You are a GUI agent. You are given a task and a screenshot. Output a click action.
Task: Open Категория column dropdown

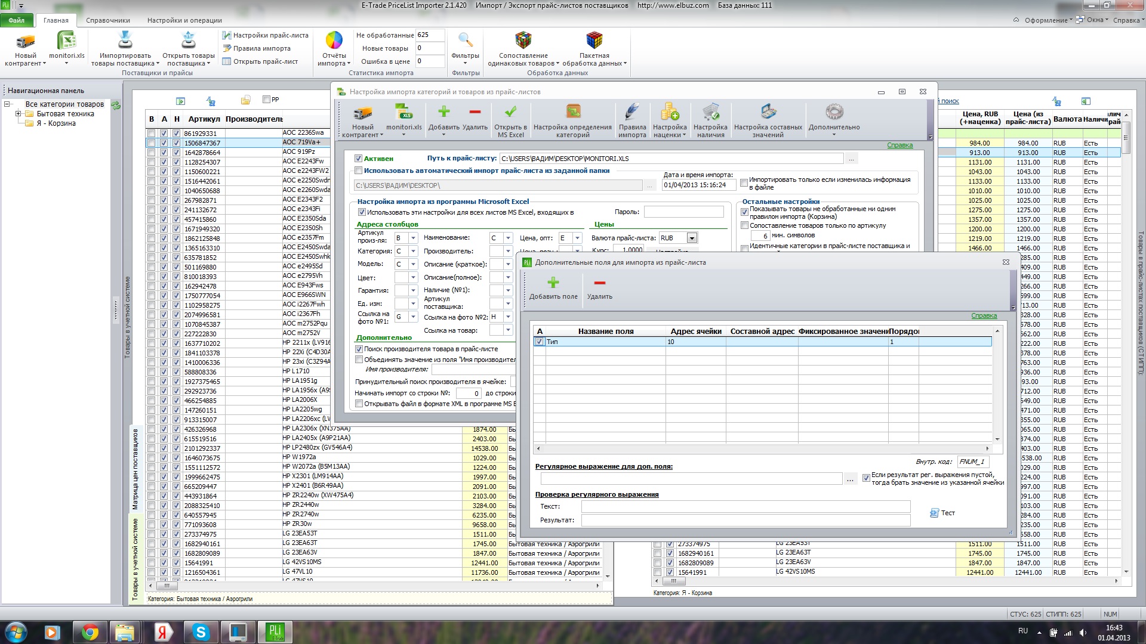412,251
